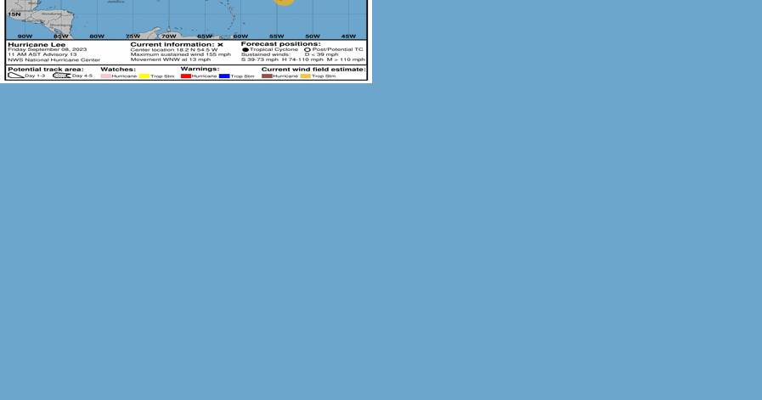This screenshot has width=762, height=400.
Task: Click the 80W longitude label
Action: [x=97, y=37]
